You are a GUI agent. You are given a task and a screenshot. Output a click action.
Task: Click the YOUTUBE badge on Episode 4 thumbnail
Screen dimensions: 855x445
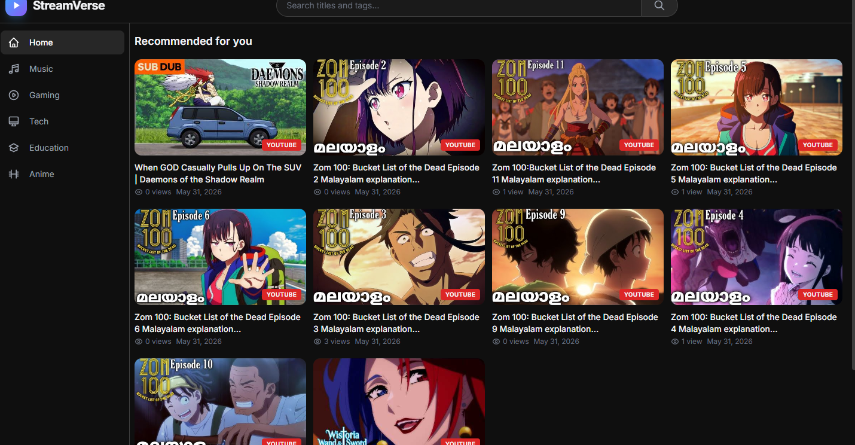(x=818, y=294)
